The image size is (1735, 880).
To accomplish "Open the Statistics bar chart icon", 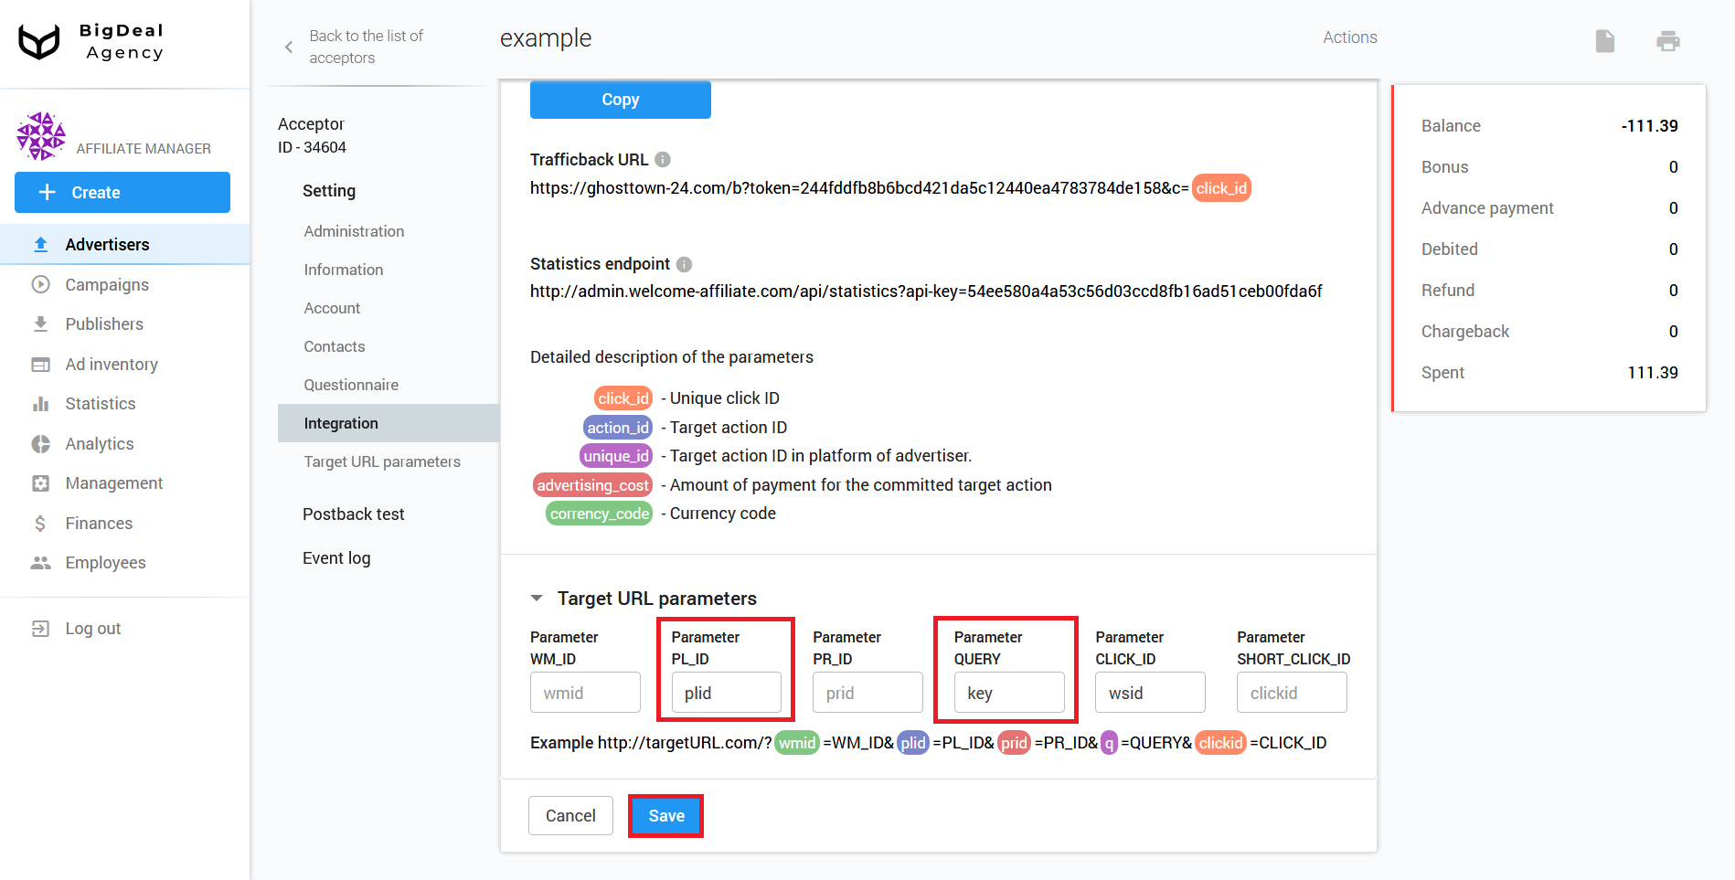I will [40, 403].
